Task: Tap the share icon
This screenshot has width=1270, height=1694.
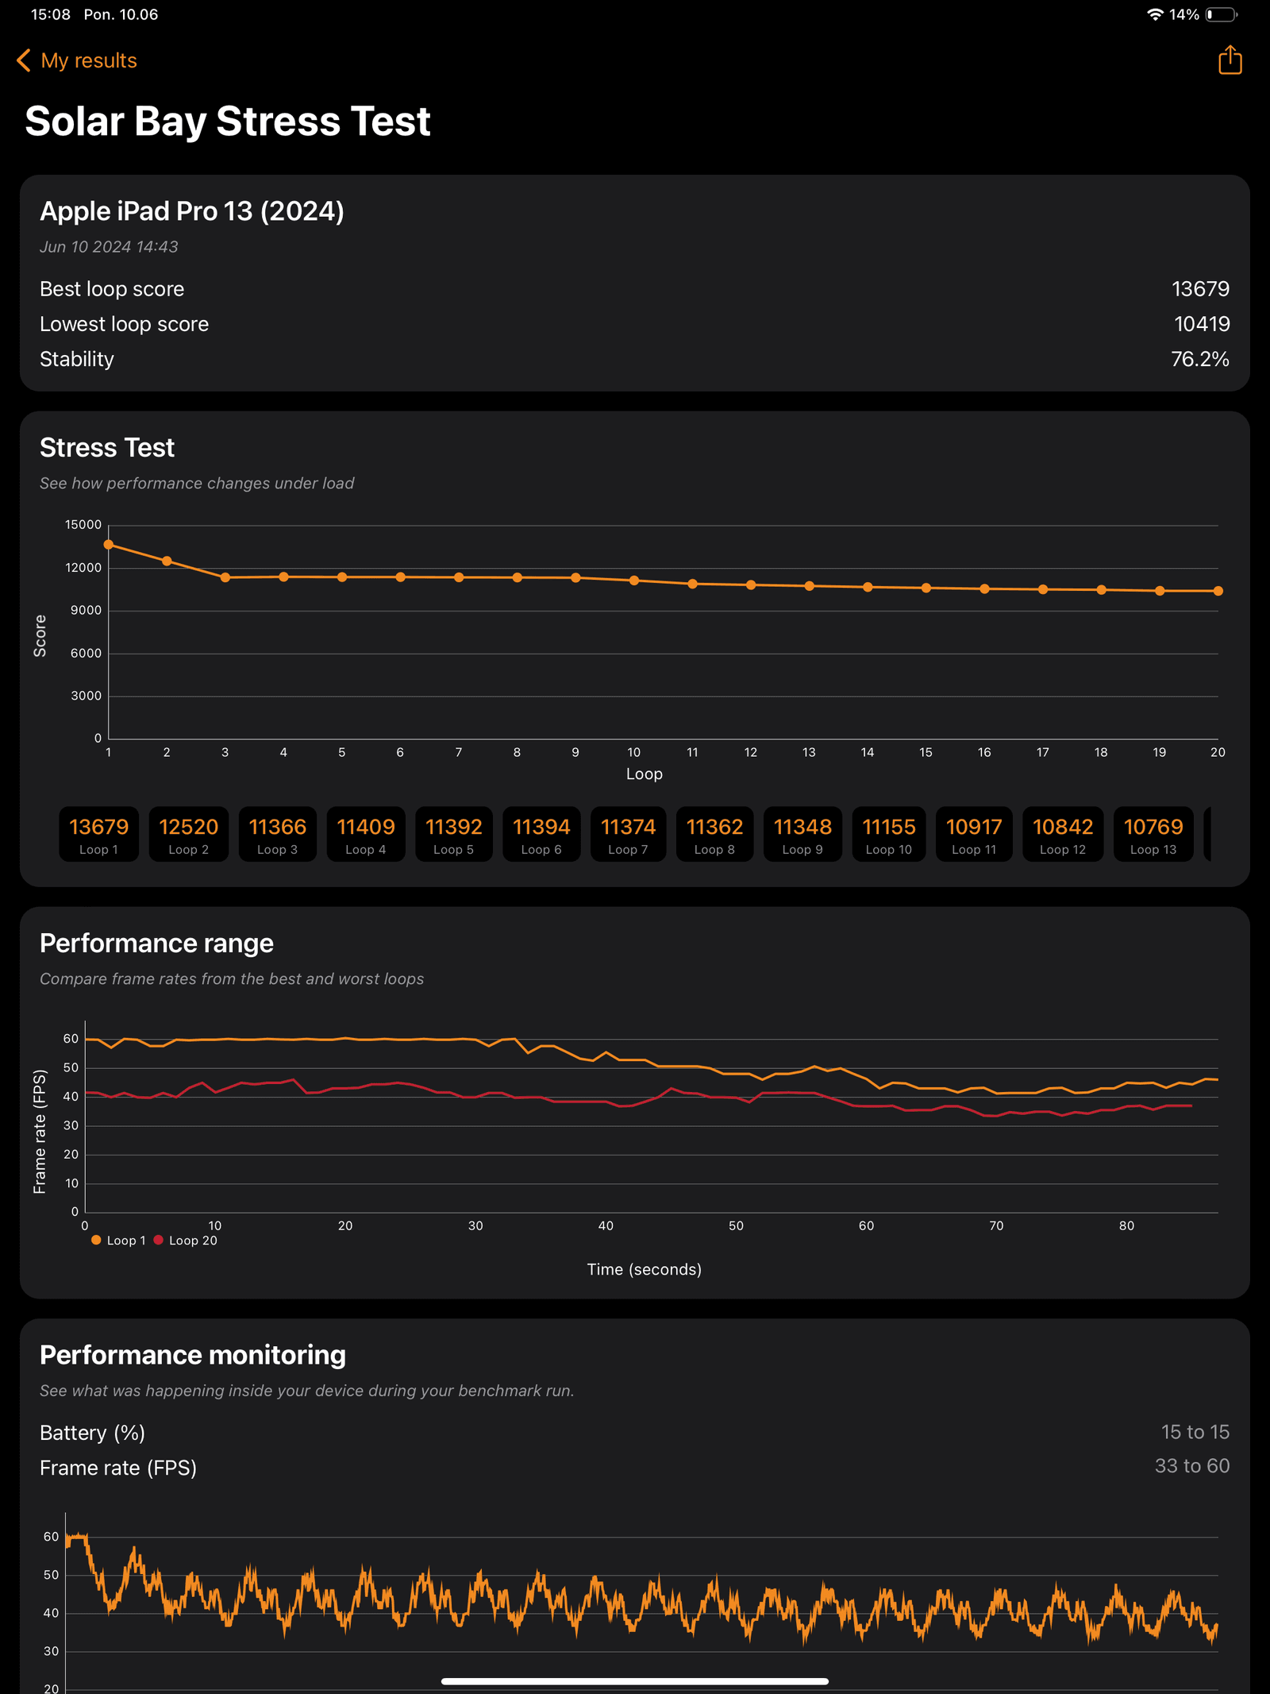Action: click(1230, 60)
